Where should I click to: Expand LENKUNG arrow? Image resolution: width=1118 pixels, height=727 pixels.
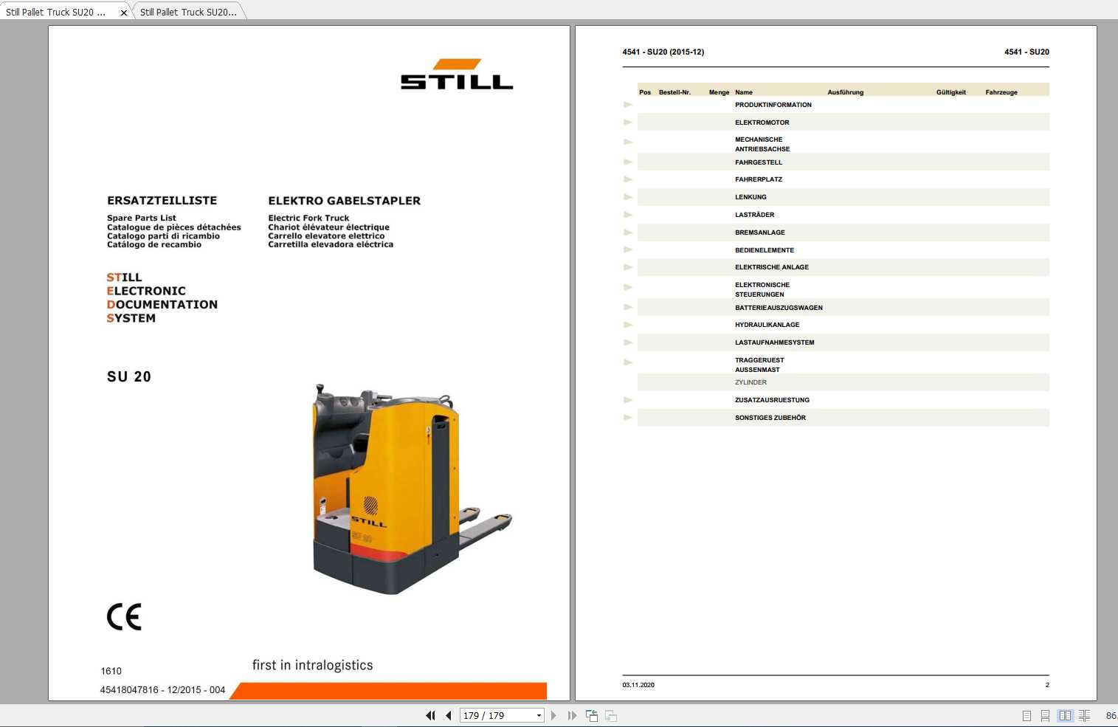click(x=628, y=197)
